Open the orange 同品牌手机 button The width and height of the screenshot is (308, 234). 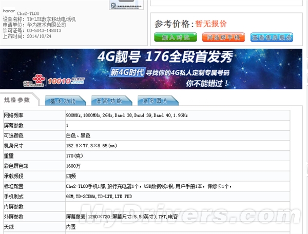pos(223,37)
